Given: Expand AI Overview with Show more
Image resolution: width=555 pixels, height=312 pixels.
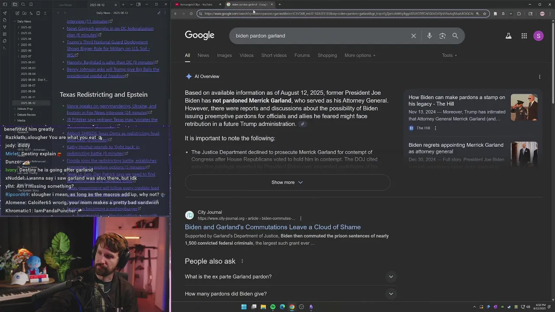Looking at the screenshot, I should click(287, 182).
